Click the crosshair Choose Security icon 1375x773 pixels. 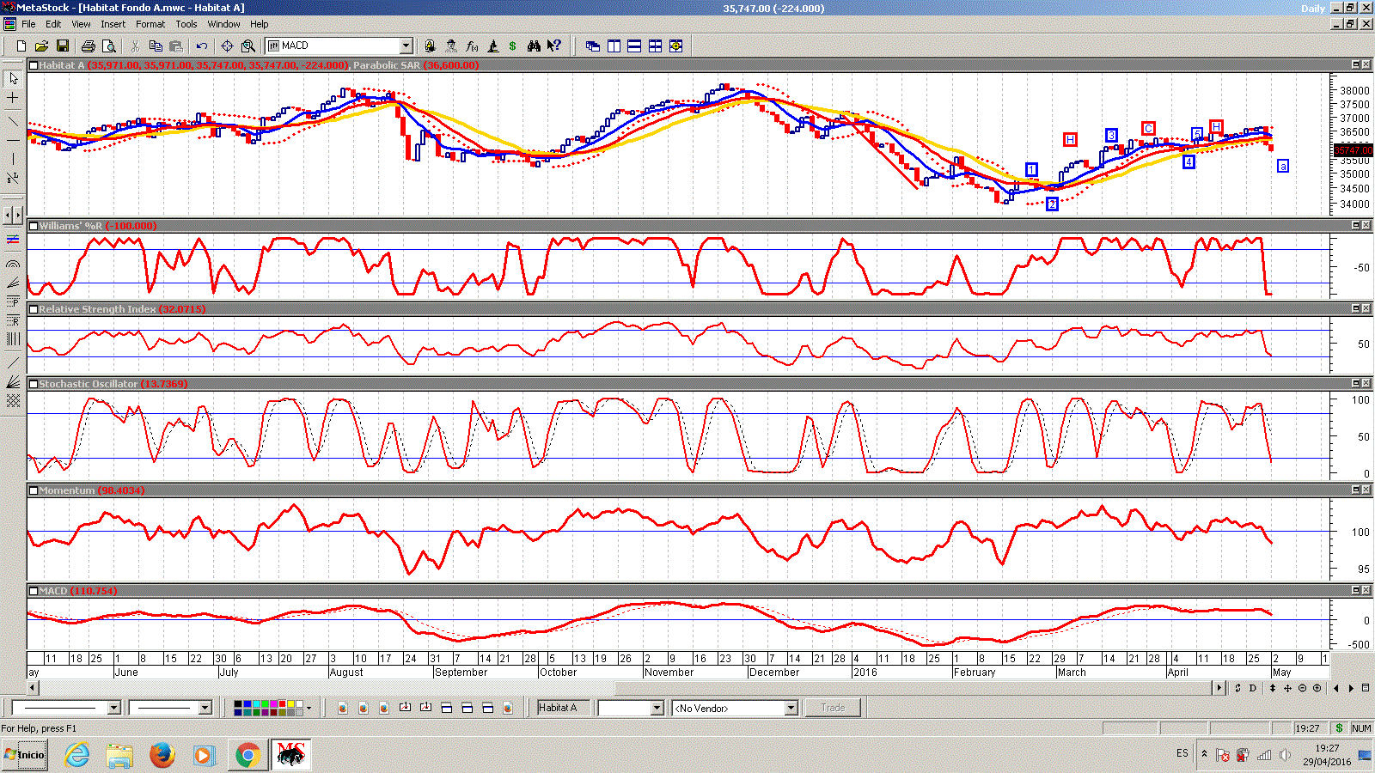(x=227, y=46)
